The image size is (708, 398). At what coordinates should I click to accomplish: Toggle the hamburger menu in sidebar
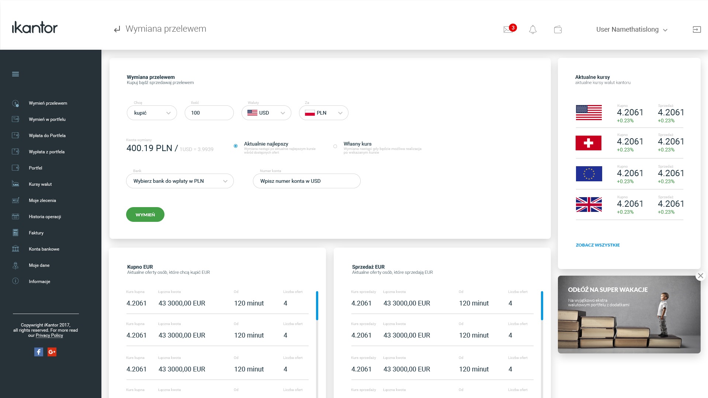click(x=15, y=74)
